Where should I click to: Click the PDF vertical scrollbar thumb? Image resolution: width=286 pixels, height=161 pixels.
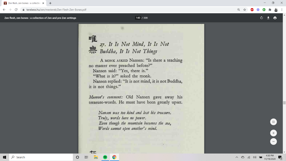(284, 103)
